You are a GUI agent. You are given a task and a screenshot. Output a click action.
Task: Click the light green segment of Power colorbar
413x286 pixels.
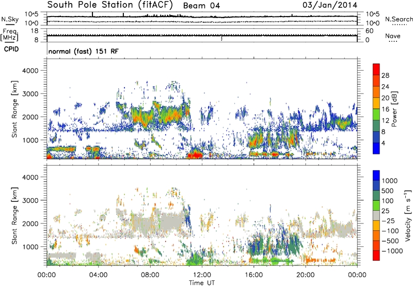coord(376,115)
